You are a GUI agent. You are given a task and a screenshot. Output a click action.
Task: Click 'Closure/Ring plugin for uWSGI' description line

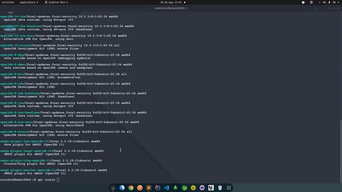[x=41, y=164]
